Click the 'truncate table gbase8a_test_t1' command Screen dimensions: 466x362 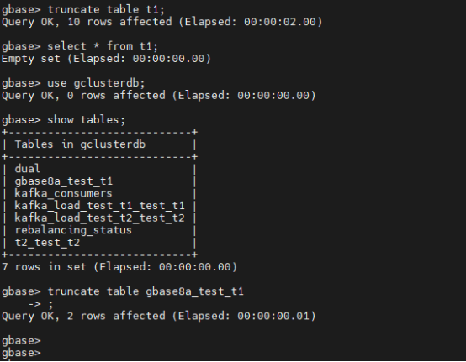(x=146, y=291)
